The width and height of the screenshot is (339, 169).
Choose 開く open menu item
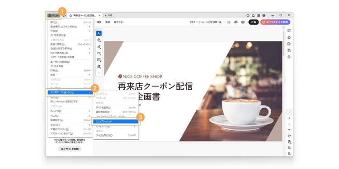click(x=70, y=22)
